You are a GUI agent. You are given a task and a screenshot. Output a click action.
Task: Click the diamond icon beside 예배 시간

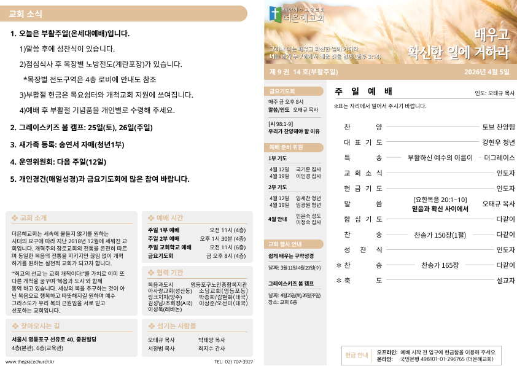151,218
